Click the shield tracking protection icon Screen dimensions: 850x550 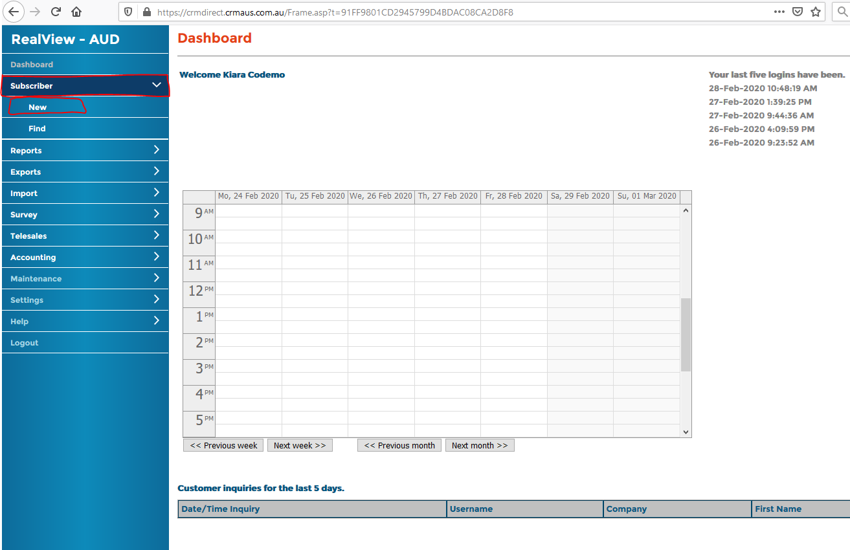click(128, 12)
